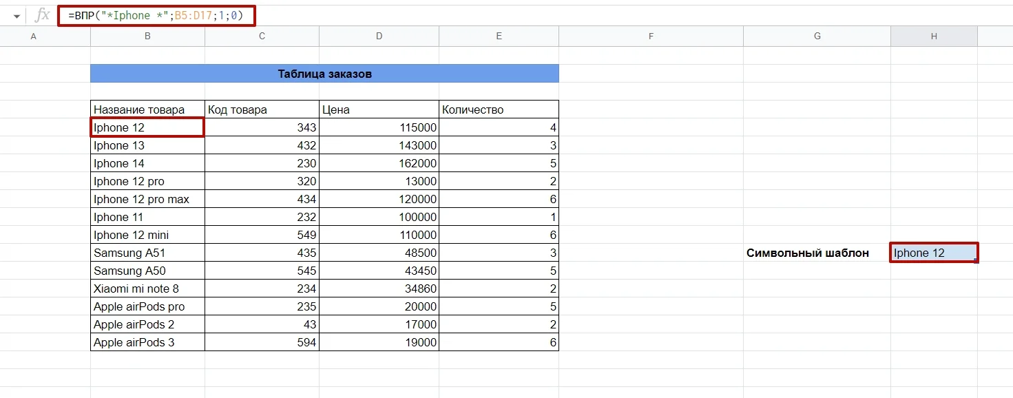Select quantity cell in Apple airPods 3 row
This screenshot has width=1013, height=398.
pos(499,342)
